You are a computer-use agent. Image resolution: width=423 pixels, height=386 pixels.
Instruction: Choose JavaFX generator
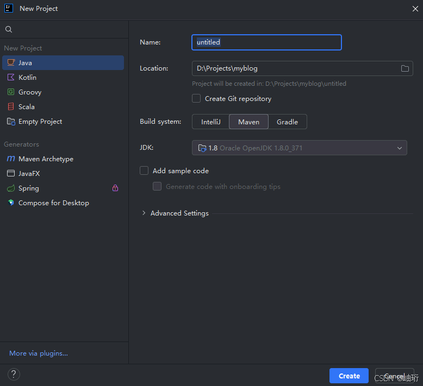[x=63, y=174]
